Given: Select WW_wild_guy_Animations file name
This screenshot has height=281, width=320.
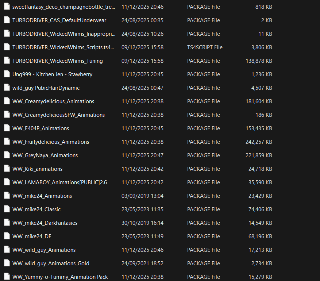Looking at the screenshot, I should 44,250.
